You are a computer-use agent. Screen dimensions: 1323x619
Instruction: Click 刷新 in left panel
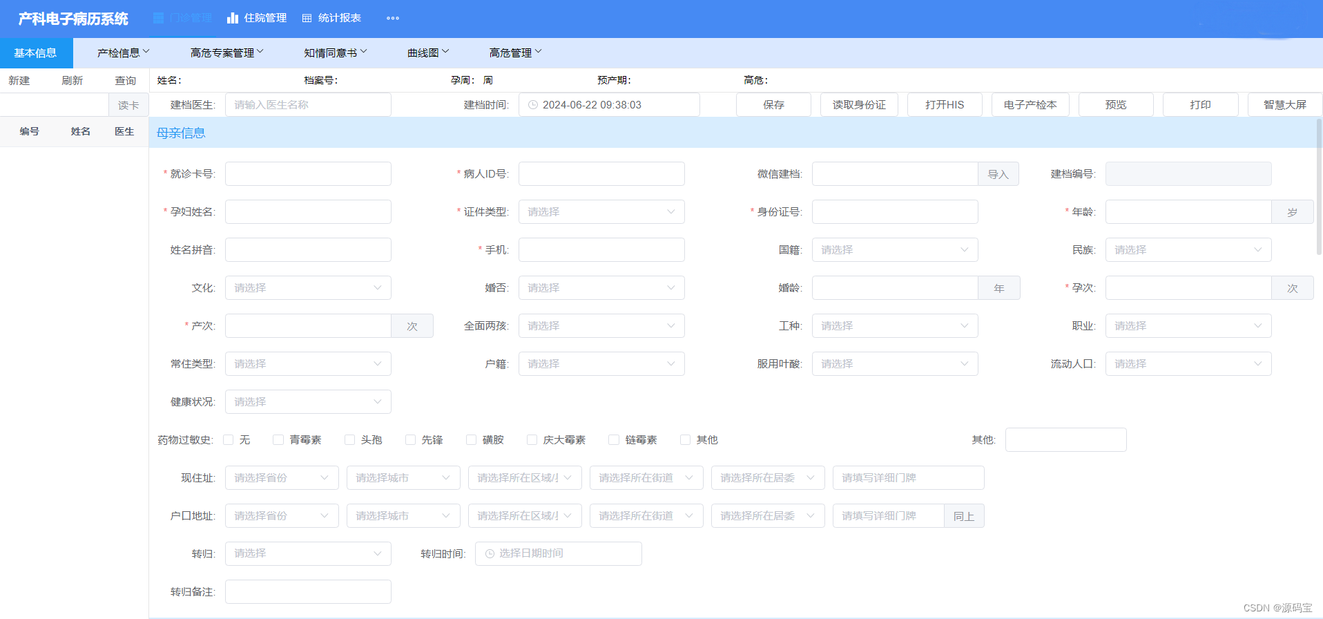[73, 81]
